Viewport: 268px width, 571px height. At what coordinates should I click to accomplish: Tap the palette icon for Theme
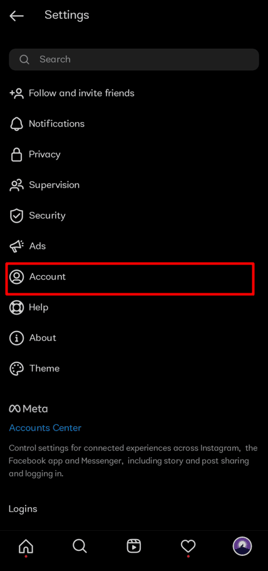tap(16, 369)
